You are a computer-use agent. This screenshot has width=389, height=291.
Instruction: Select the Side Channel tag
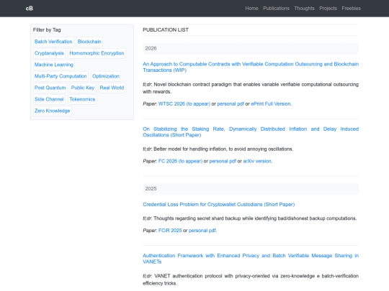coord(49,99)
